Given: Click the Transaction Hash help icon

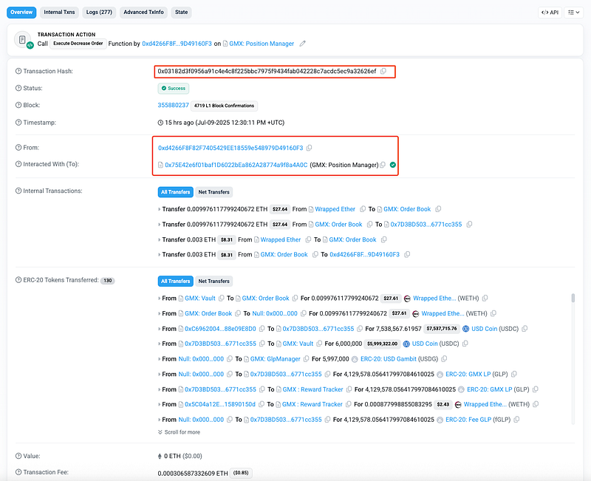Looking at the screenshot, I should pyautogui.click(x=18, y=71).
